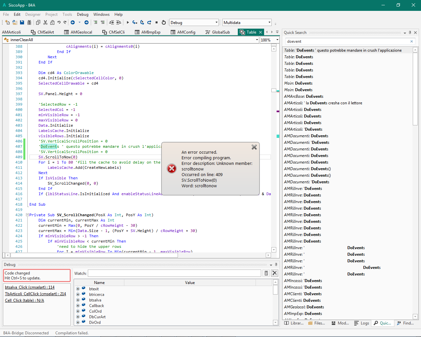Viewport: 421px width, 337px height.
Task: Expand the btexit variable node
Action: click(x=78, y=289)
